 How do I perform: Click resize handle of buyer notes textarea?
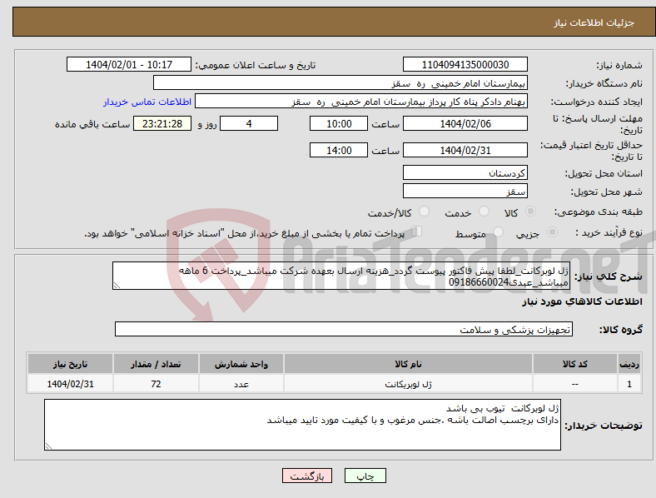point(48,446)
